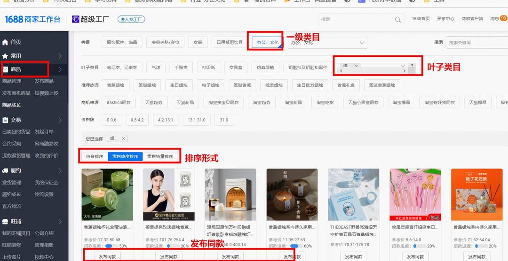Click the 交易 clipboard icon in sidebar
The height and width of the screenshot is (261, 508).
pyautogui.click(x=5, y=120)
